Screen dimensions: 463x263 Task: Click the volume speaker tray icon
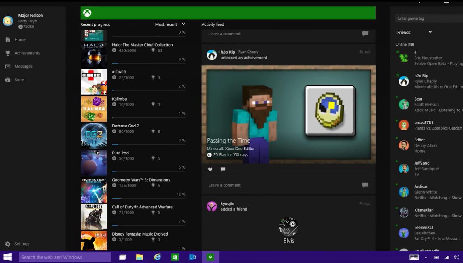(x=456, y=257)
